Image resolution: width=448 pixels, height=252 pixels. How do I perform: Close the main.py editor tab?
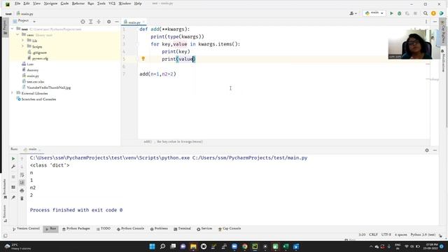coord(143,22)
